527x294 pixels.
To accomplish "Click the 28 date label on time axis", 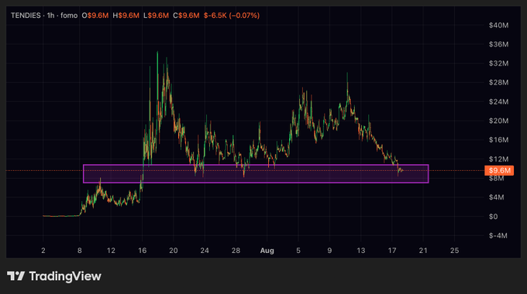I will [x=236, y=251].
